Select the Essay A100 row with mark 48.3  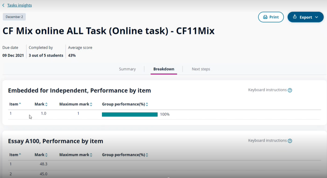(43, 164)
